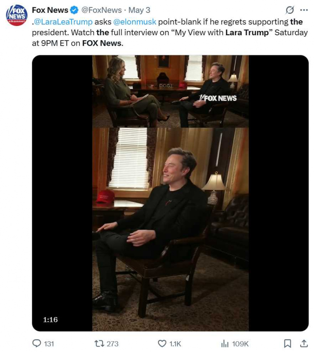
Task: Open the @LaraLeaTrump mention link
Action: click(x=63, y=22)
